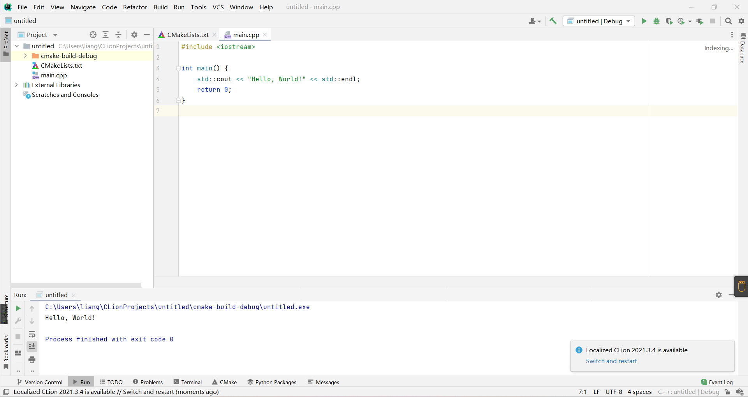Screen dimensions: 748x397
Task: Open untitled | Debug configuration dropdown
Action: (x=599, y=21)
